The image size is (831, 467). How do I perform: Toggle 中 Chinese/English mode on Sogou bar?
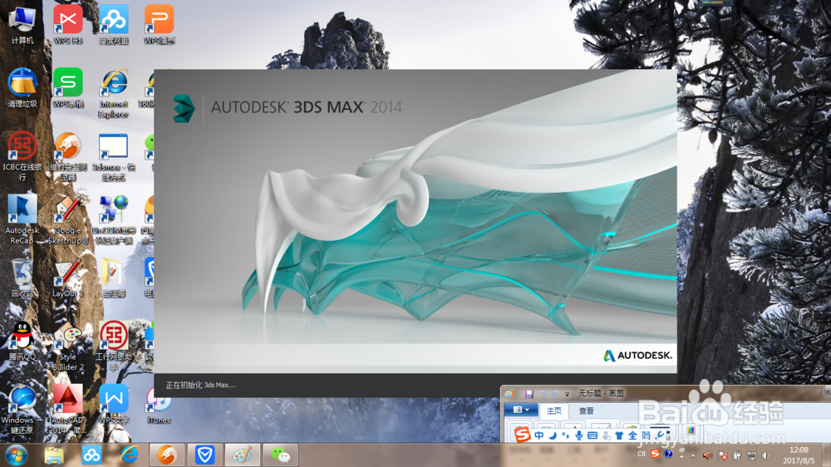[539, 435]
